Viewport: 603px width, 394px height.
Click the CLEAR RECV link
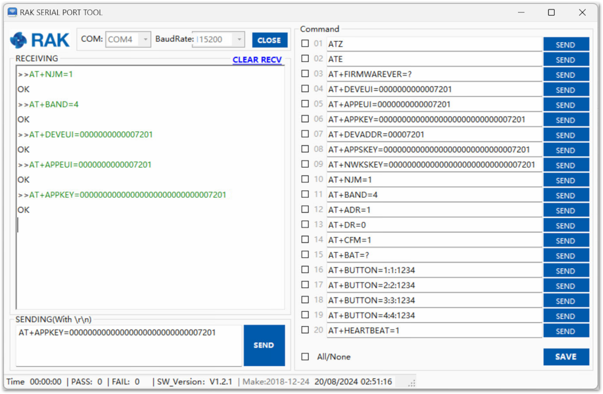click(x=257, y=60)
